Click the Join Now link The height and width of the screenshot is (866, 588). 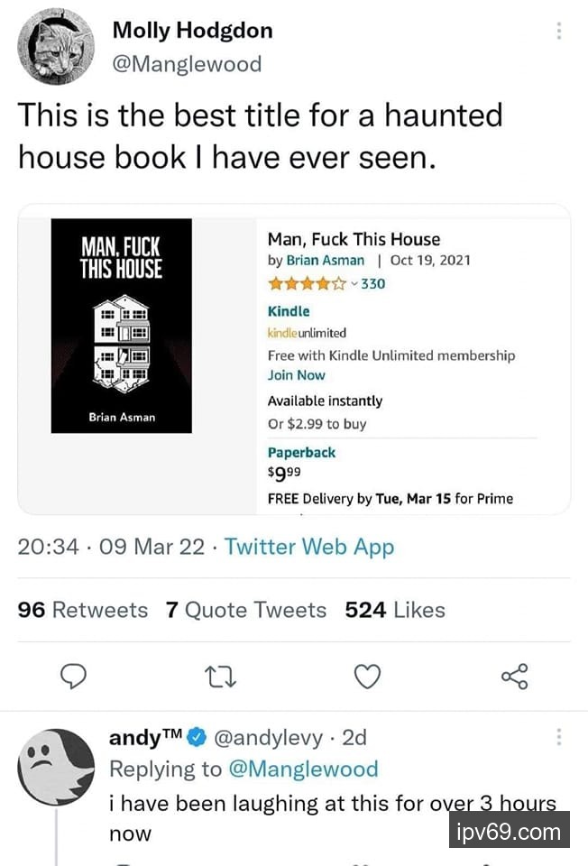pyautogui.click(x=296, y=375)
